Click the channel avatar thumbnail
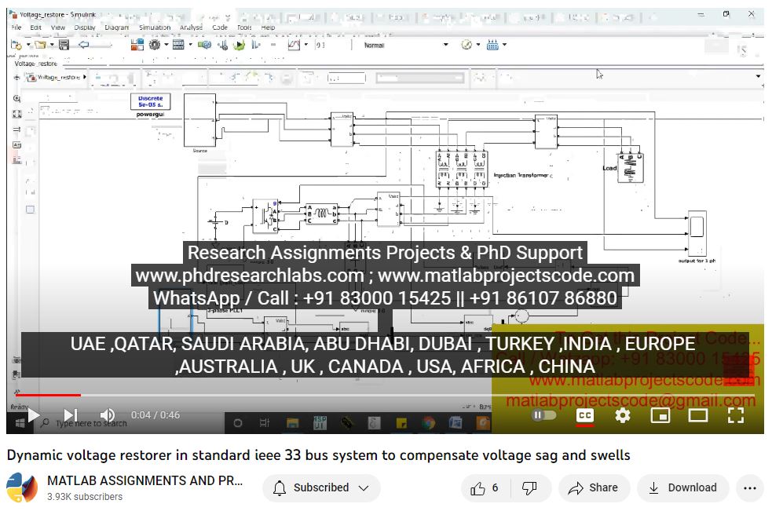Screen dimensions: 772x511 pyautogui.click(x=22, y=488)
